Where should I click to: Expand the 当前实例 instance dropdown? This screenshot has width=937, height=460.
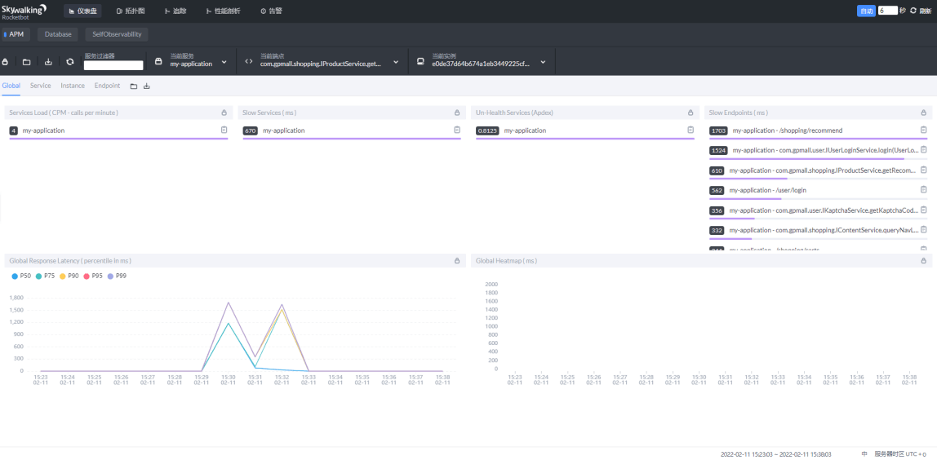click(x=544, y=61)
